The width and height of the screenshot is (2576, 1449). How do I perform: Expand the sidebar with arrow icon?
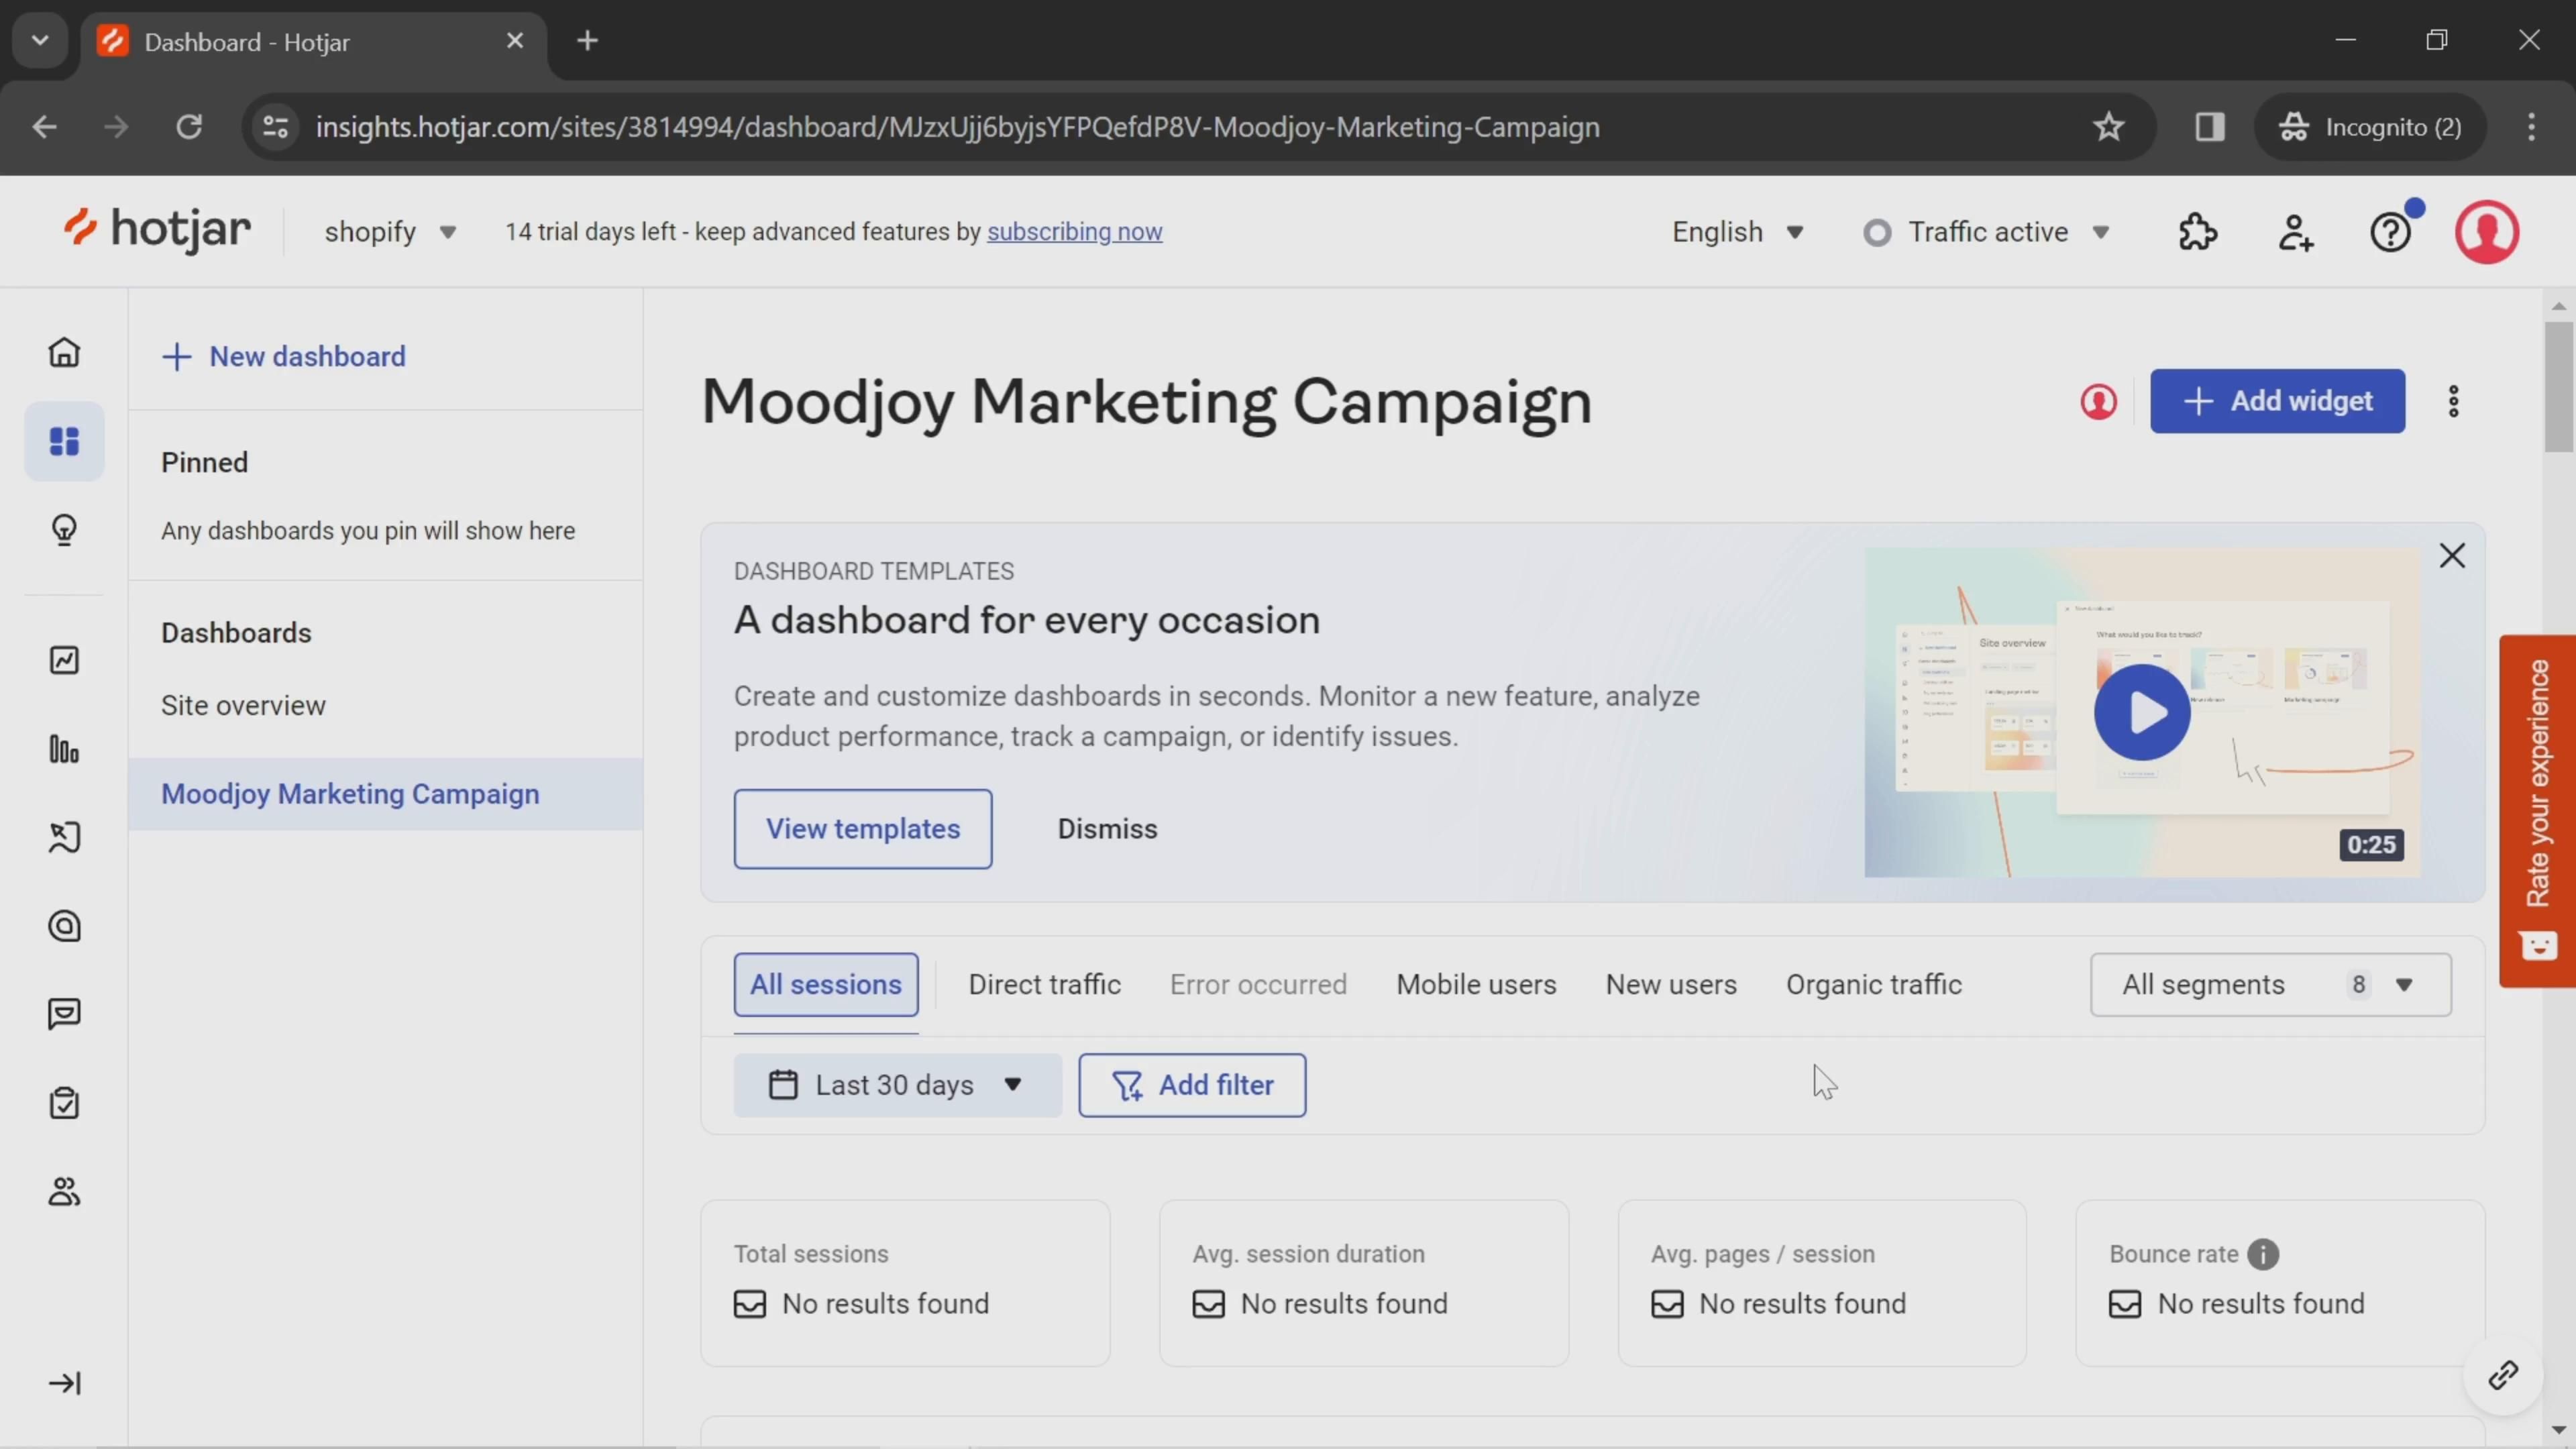click(x=64, y=1383)
